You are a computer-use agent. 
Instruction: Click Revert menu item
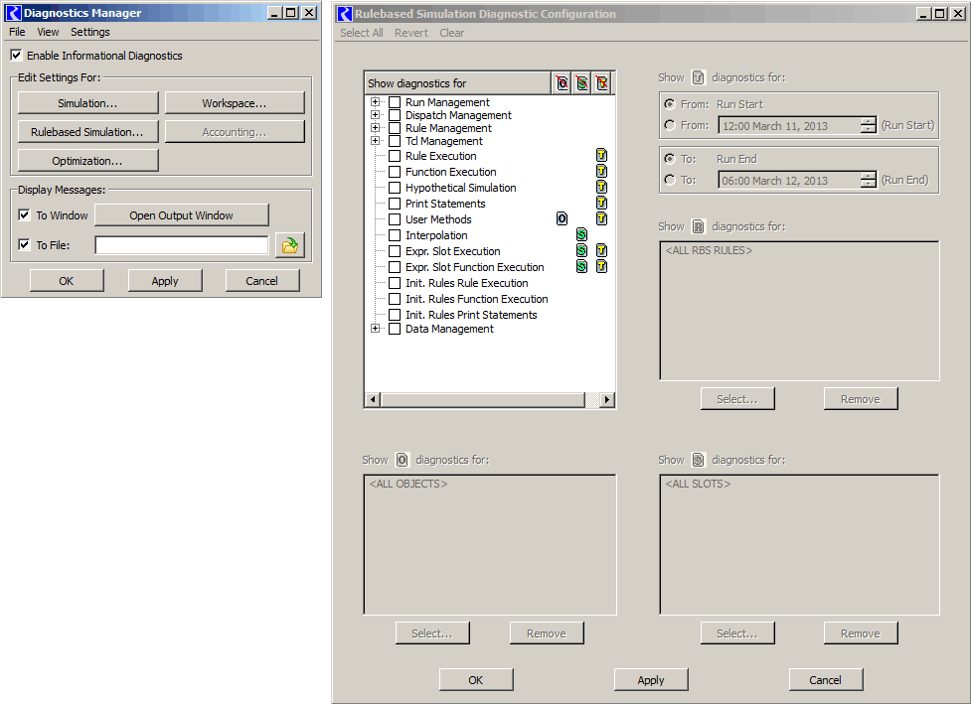coord(411,33)
